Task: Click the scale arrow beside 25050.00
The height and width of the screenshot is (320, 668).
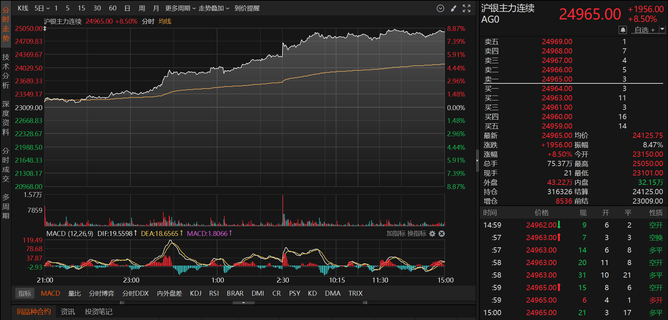Action: click(45, 28)
